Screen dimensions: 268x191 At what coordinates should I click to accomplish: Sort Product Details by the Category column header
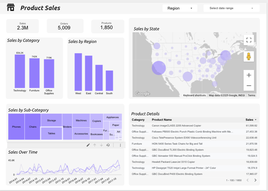(x=139, y=120)
